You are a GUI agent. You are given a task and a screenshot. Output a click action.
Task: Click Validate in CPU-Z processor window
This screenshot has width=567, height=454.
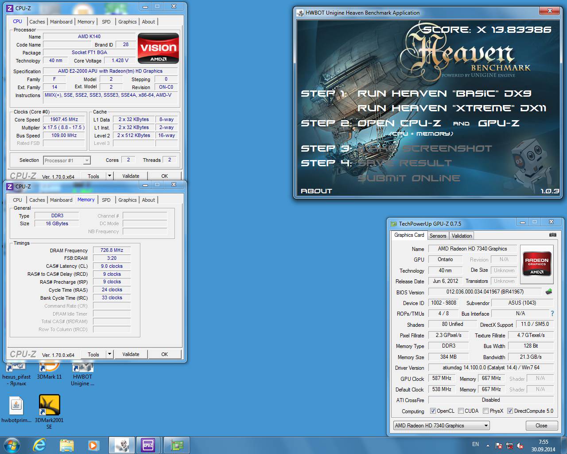click(131, 176)
